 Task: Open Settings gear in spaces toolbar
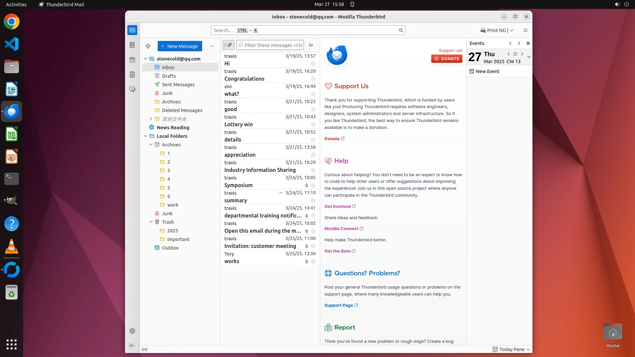click(x=132, y=331)
